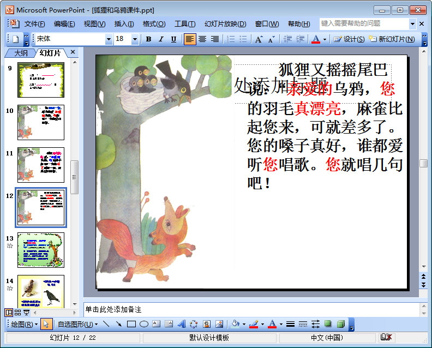Select the object pointer arrow tool
The image size is (432, 348).
click(46, 324)
